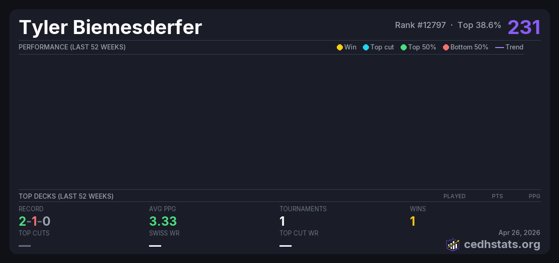Click the cyan Top cut legend dot
This screenshot has height=263, width=559.
tap(366, 47)
